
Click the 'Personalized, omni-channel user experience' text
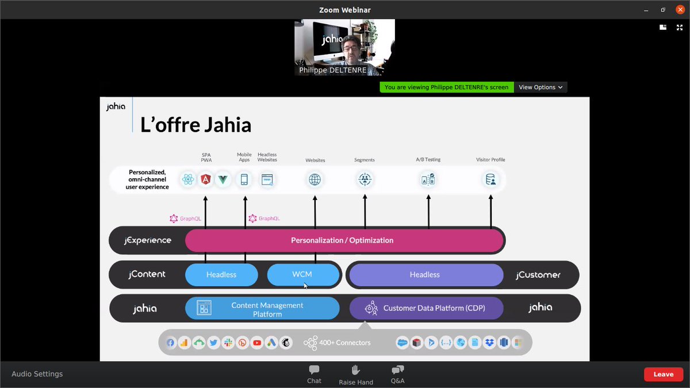(147, 179)
